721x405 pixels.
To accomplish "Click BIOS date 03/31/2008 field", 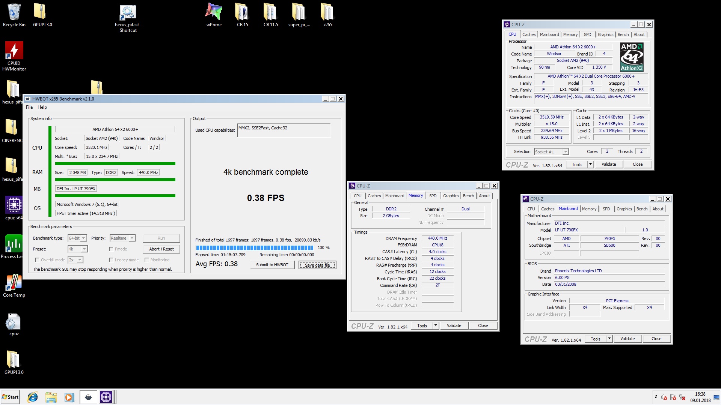I will (x=609, y=284).
